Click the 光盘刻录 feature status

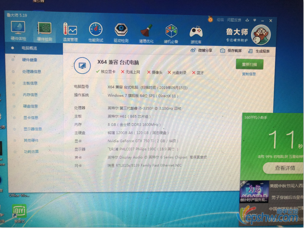[177, 73]
